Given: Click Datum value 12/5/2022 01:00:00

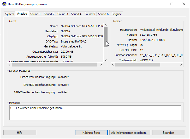Looking at the screenshot, I should [x=152, y=40].
